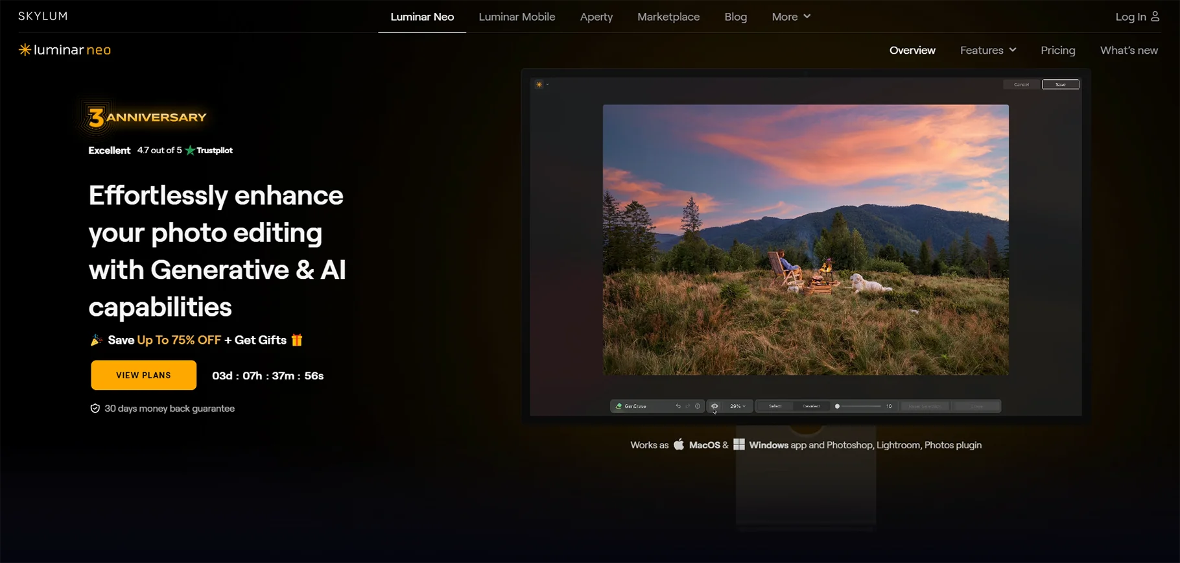Open the Blog menu item
Screen dimensions: 1180x563
(x=736, y=17)
